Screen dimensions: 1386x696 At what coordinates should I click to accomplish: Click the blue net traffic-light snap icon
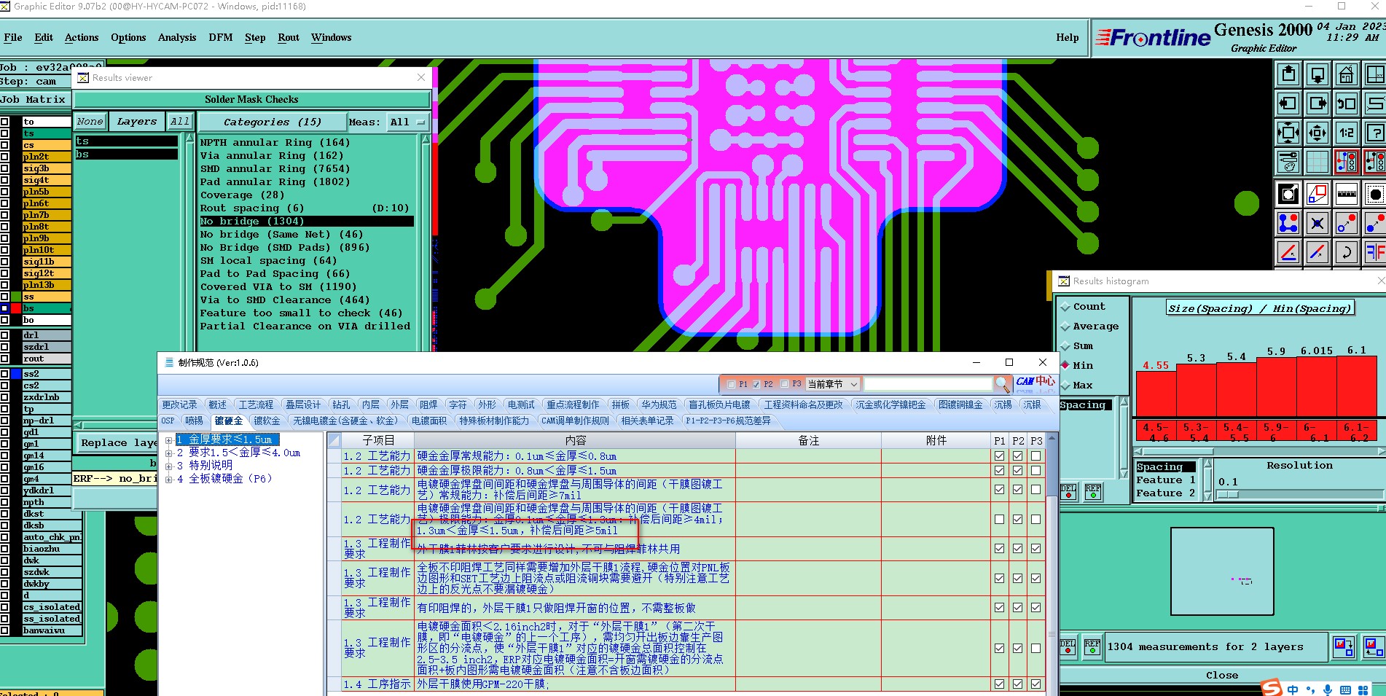(1346, 162)
